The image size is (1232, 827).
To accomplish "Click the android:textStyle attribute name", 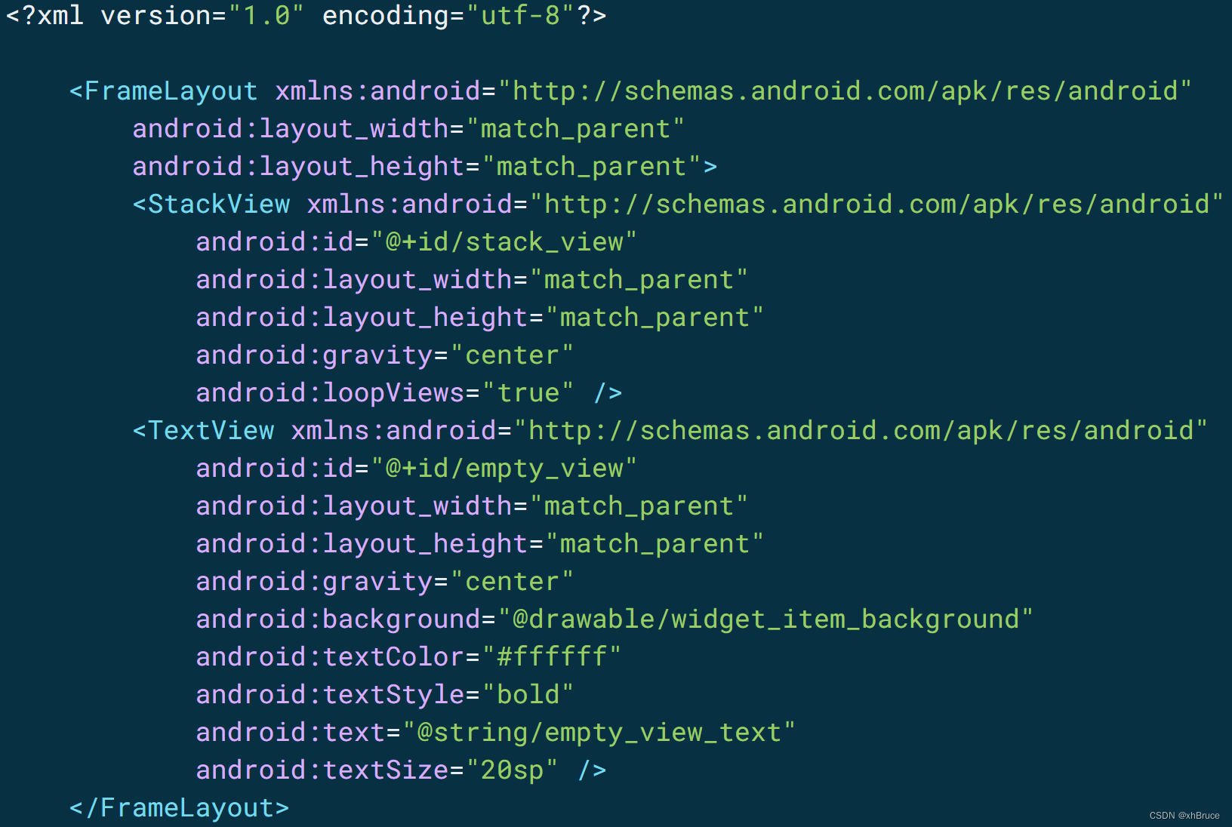I will click(330, 695).
